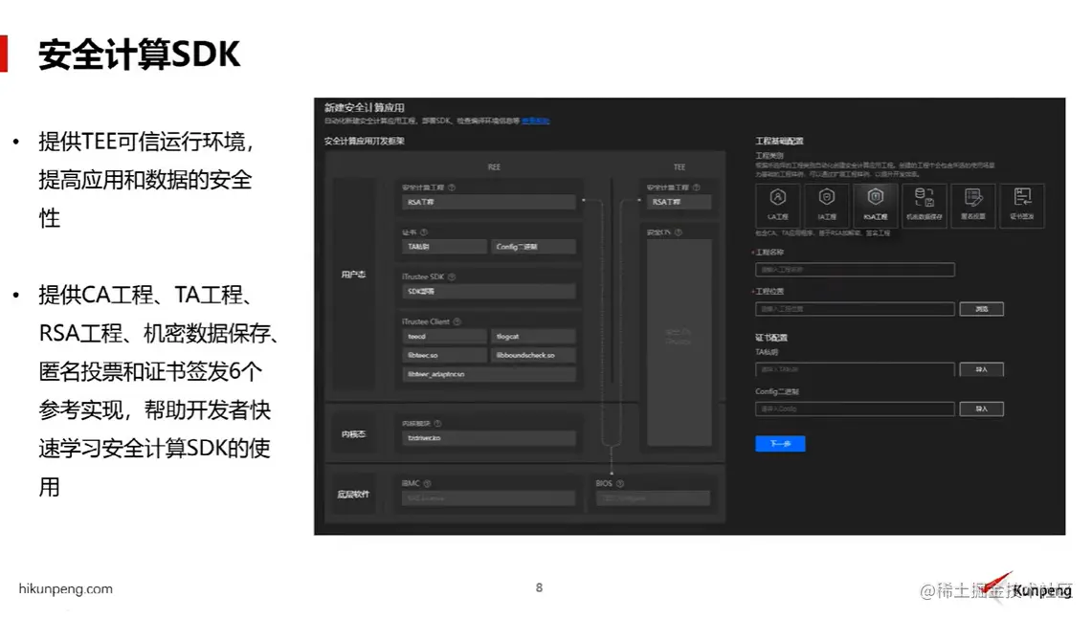
Task: Click the 底层软件 layer label
Action: click(353, 495)
